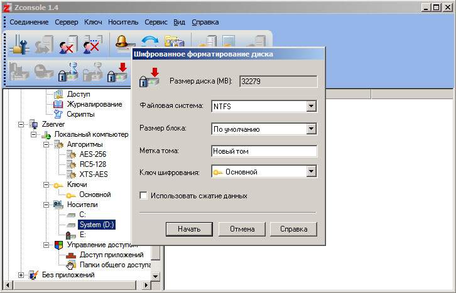
Task: Click the Начать button
Action: click(x=189, y=229)
